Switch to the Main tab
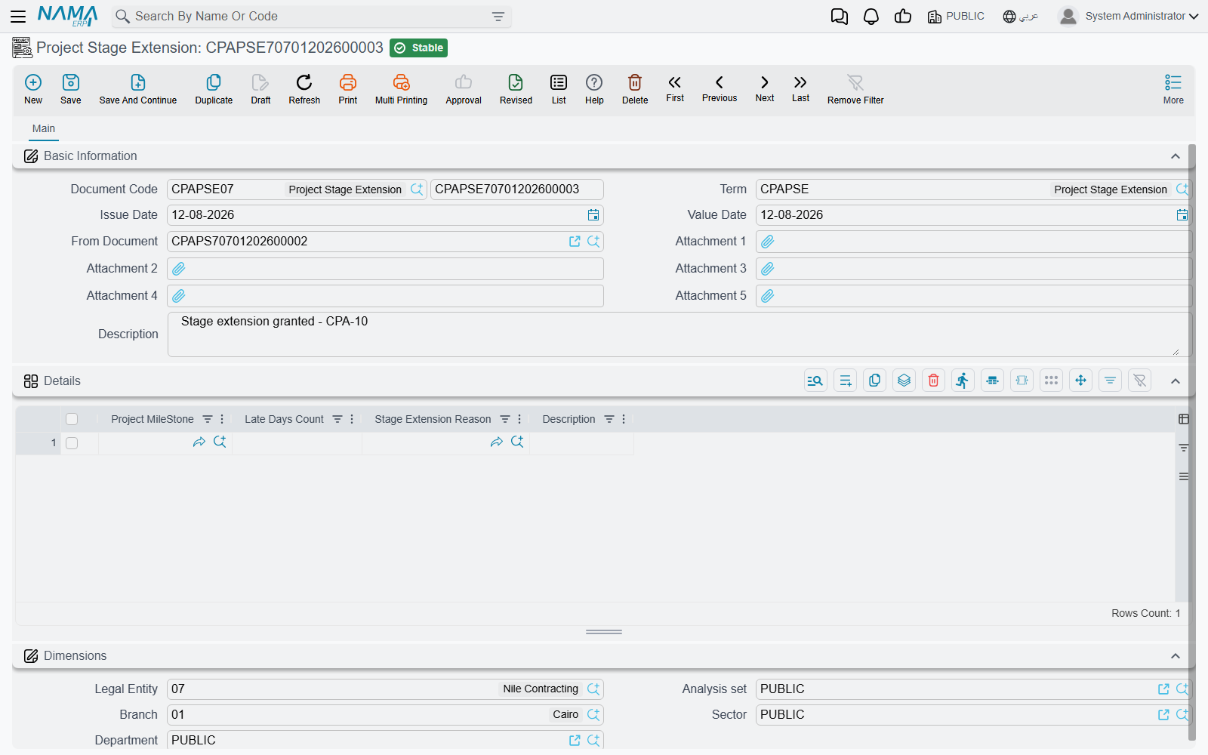Screen dimensions: 1208x755 [x=44, y=128]
